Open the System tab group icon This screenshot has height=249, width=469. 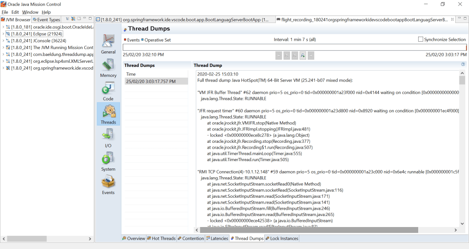(x=108, y=158)
